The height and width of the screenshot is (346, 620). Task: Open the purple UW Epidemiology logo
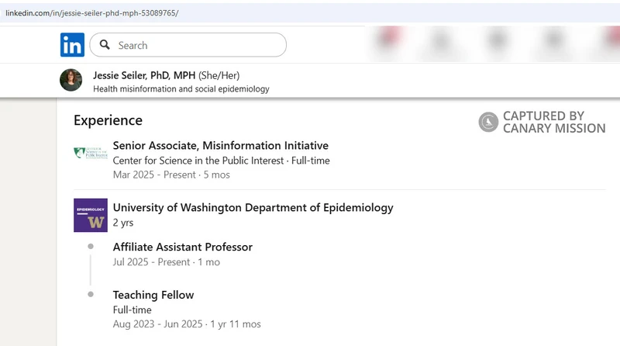point(91,215)
